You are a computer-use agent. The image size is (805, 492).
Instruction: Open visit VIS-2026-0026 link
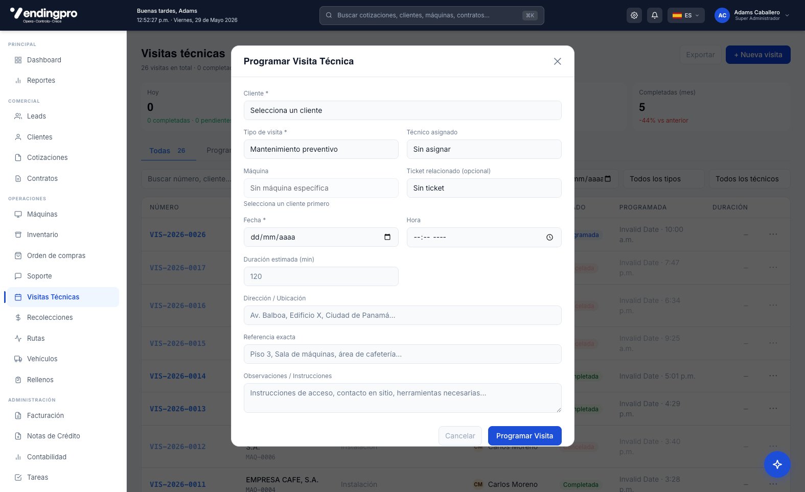click(x=177, y=235)
